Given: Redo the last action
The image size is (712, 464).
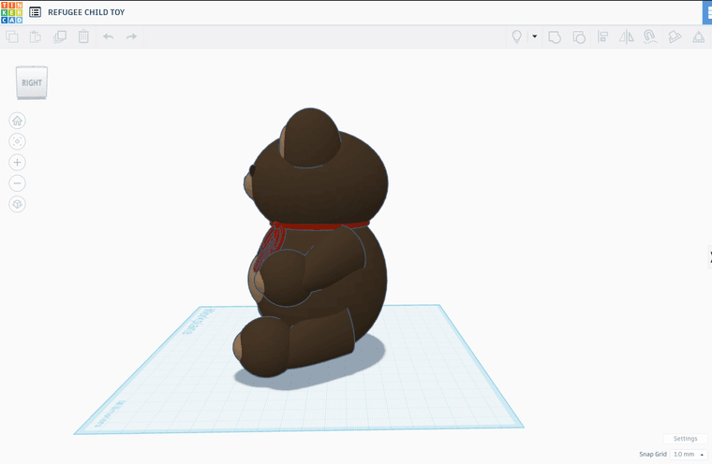Looking at the screenshot, I should point(132,36).
